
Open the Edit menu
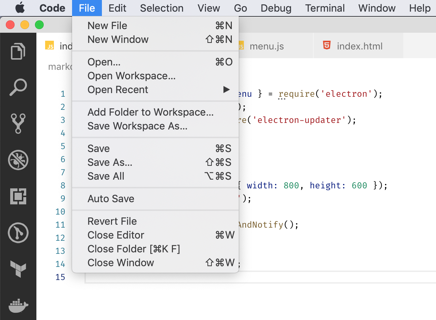(x=117, y=8)
